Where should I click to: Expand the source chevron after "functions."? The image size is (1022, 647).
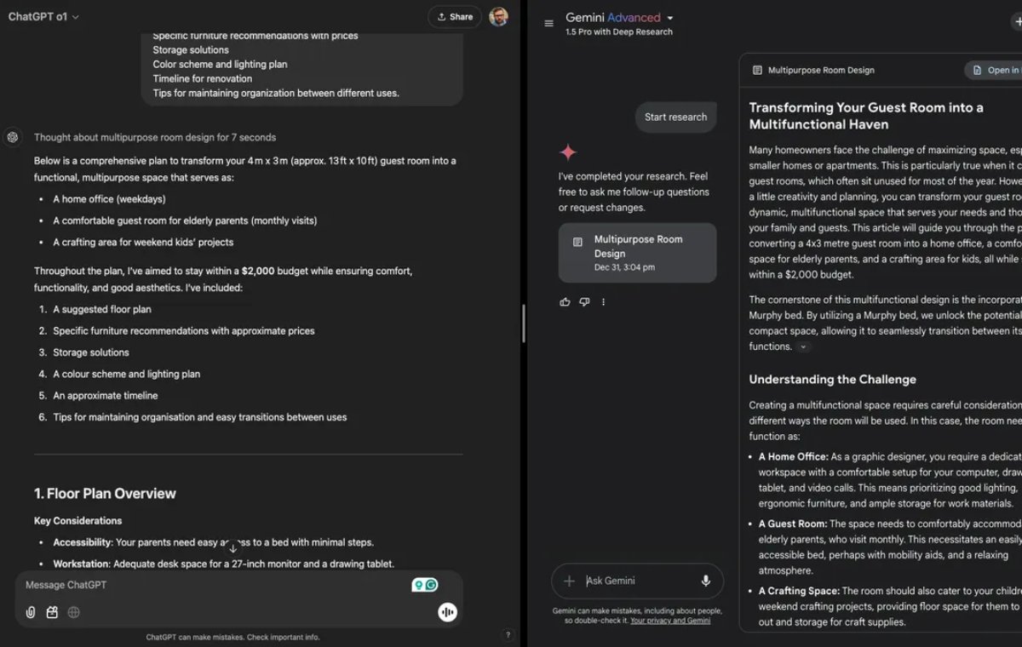click(x=803, y=347)
